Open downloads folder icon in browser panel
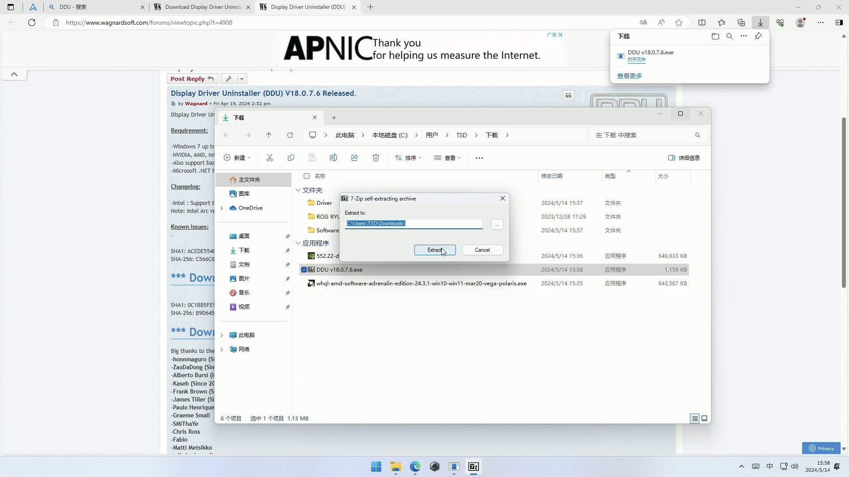Screen dimensions: 849x477 [715, 36]
